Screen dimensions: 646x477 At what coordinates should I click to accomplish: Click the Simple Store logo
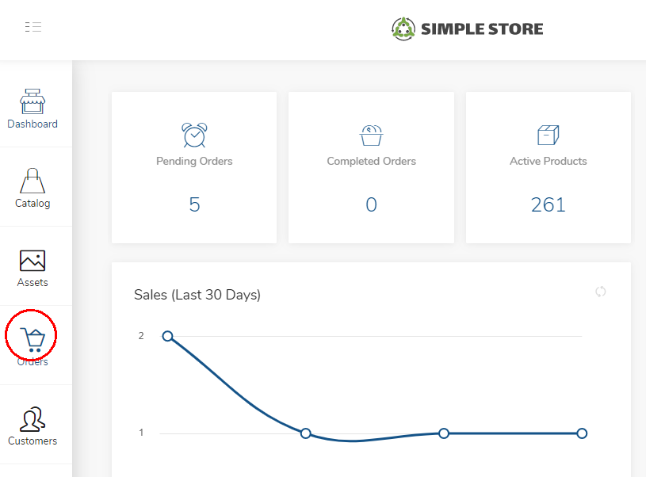pyautogui.click(x=467, y=29)
